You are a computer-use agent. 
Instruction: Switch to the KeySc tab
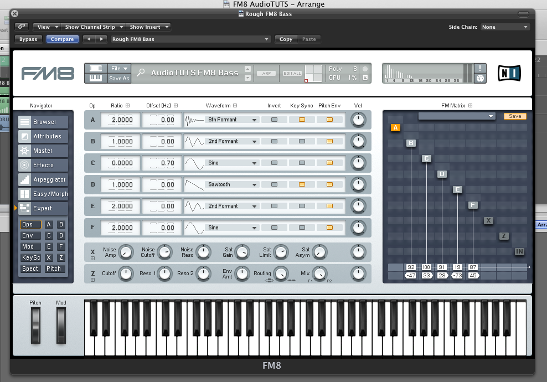(x=30, y=257)
